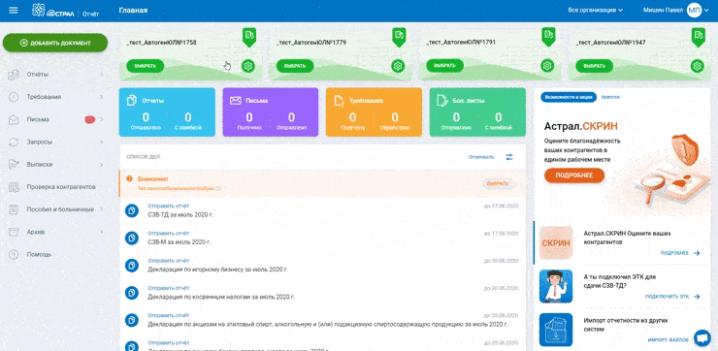
Task: Open settings gear for _тест_АвтогенЮЛ№1791
Action: [x=547, y=65]
